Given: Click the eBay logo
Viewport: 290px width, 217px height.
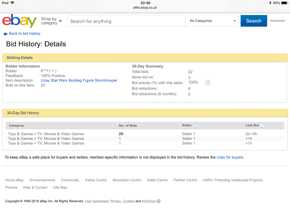Looking at the screenshot, I should (x=19, y=21).
